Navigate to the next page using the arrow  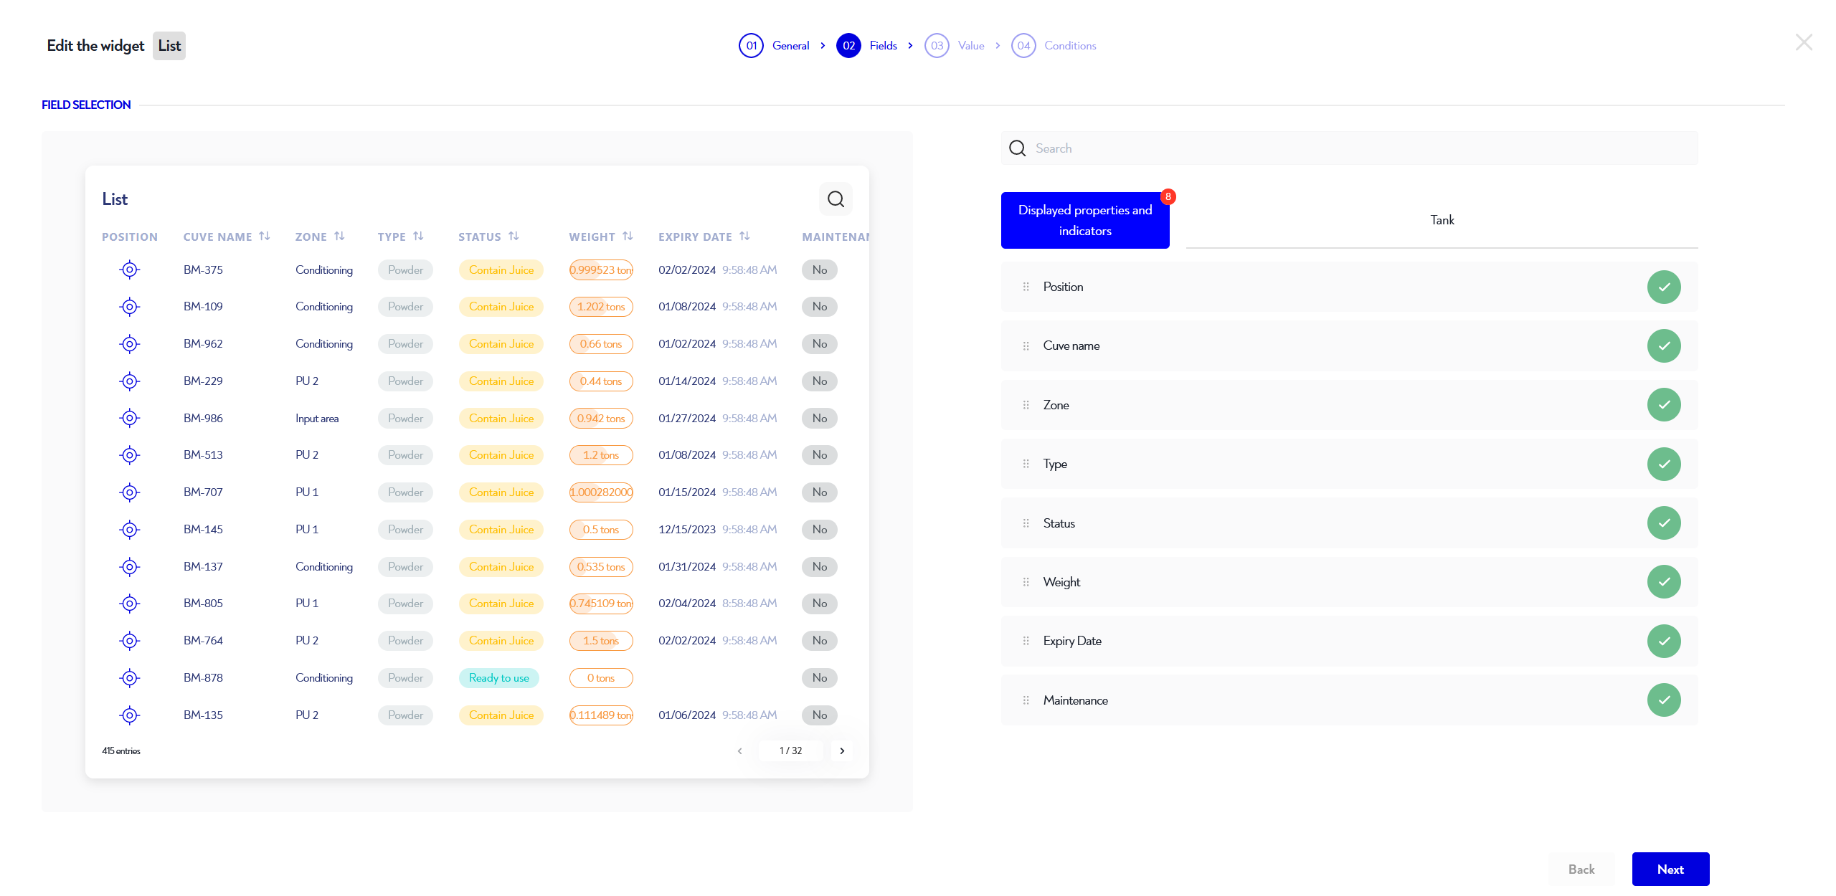pyautogui.click(x=843, y=750)
